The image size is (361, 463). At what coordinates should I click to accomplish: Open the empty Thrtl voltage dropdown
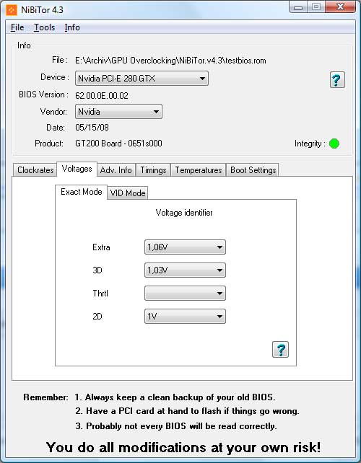coord(185,294)
